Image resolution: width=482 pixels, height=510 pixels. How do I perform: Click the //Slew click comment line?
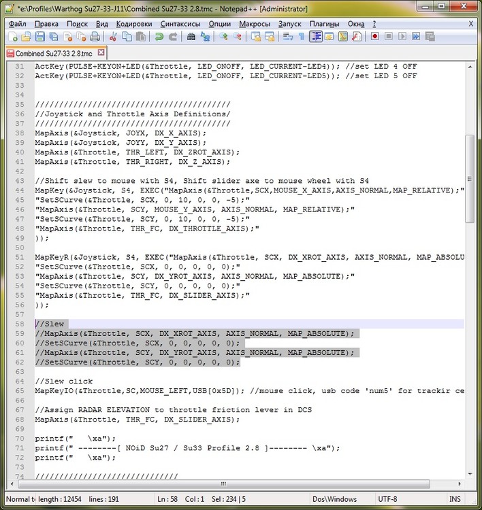pyautogui.click(x=64, y=381)
